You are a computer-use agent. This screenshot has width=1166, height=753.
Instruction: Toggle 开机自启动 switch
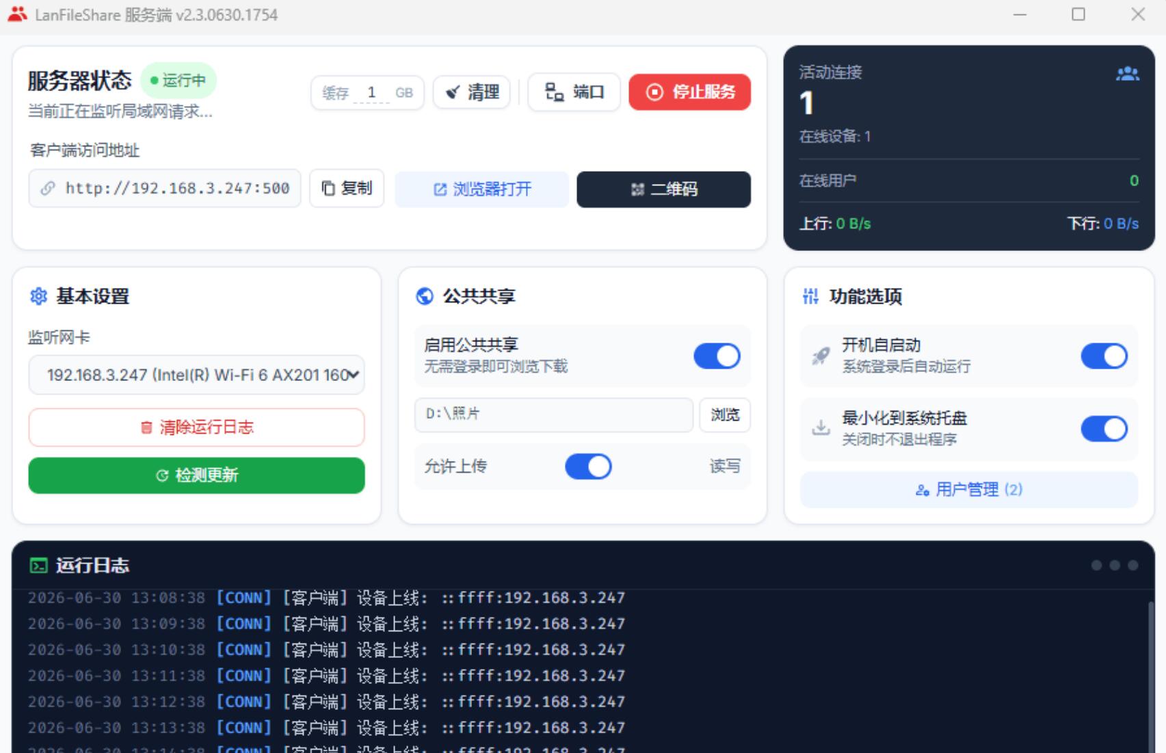pos(1104,356)
